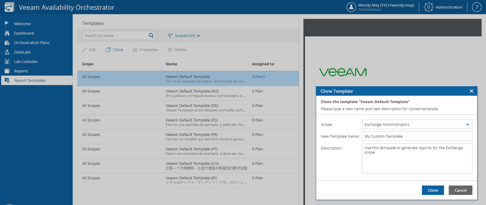Click the New Template Name field
This screenshot has height=205, width=486.
(417, 136)
